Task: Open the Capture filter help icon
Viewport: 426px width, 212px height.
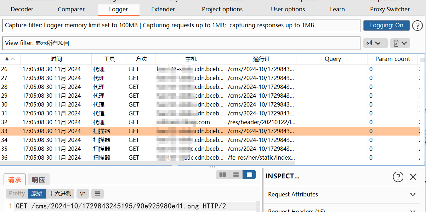Action: (x=418, y=25)
